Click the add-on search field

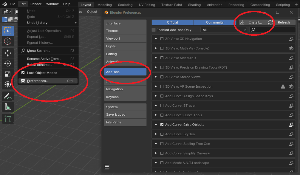coord(272,30)
